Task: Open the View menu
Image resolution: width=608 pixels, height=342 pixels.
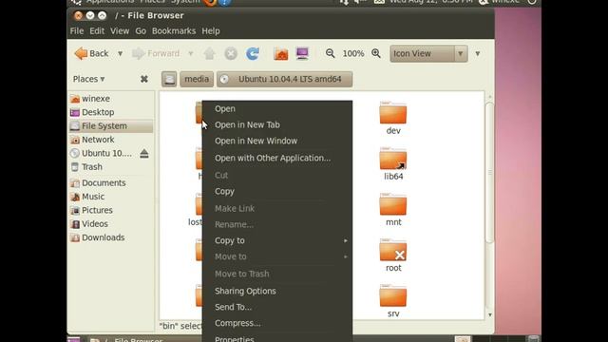Action: [120, 31]
